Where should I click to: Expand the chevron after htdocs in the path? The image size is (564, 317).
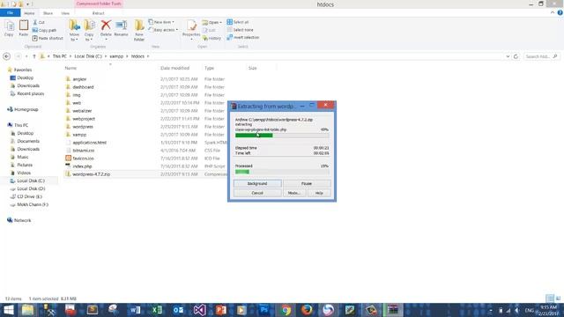pos(148,56)
